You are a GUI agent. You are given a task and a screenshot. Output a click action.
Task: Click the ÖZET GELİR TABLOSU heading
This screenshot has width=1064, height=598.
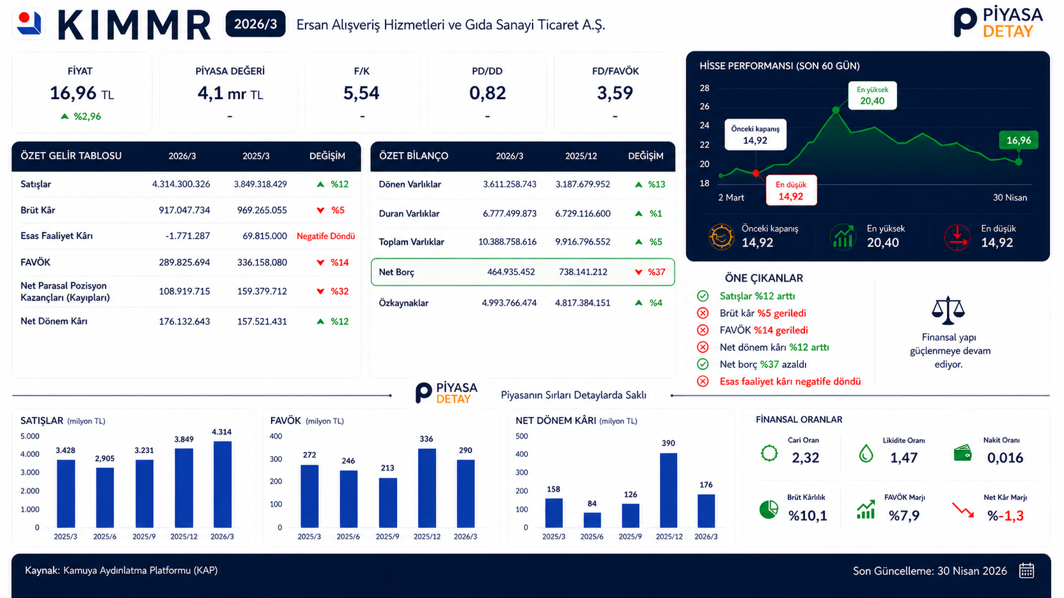pos(71,156)
